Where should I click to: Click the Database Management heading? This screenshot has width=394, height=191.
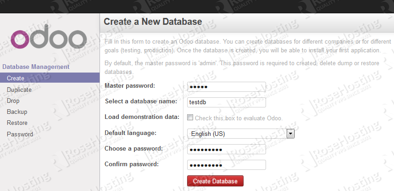(36, 67)
